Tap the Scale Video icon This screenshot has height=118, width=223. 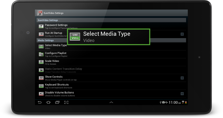click(41, 62)
